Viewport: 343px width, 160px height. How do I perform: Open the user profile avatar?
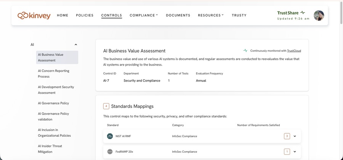319,16
